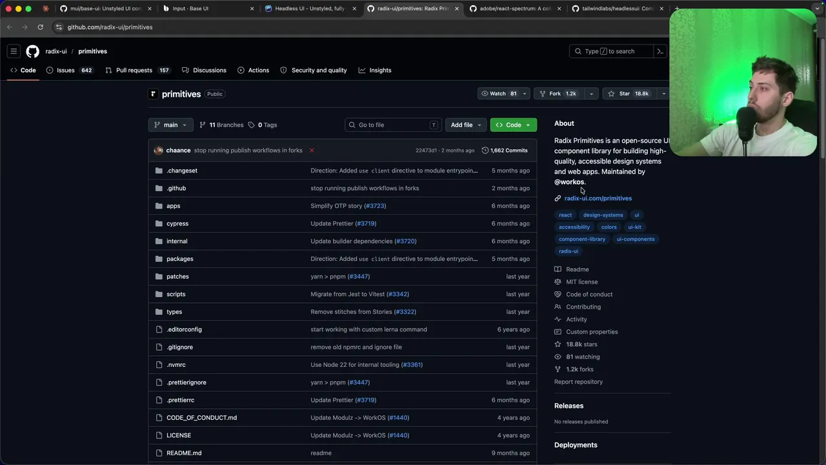826x465 pixels.
Task: Open the Releases section heading
Action: coord(569,406)
